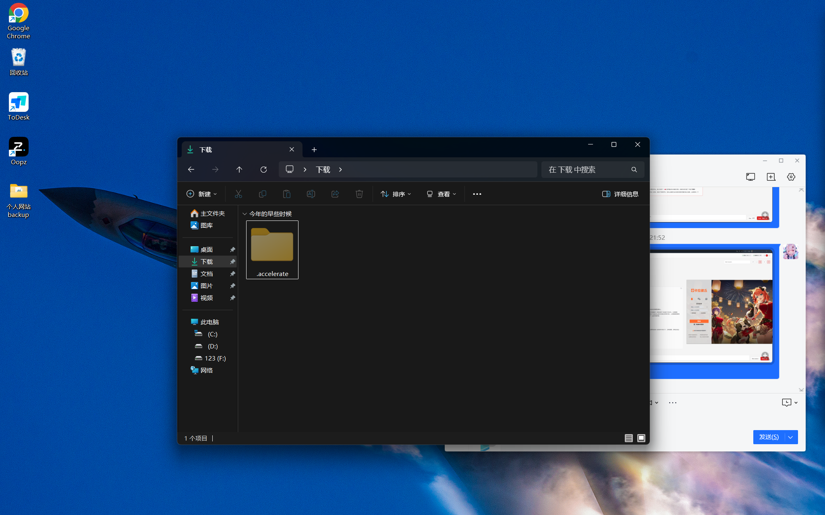Click the 在 下载 中搜索 search box

tap(588, 170)
